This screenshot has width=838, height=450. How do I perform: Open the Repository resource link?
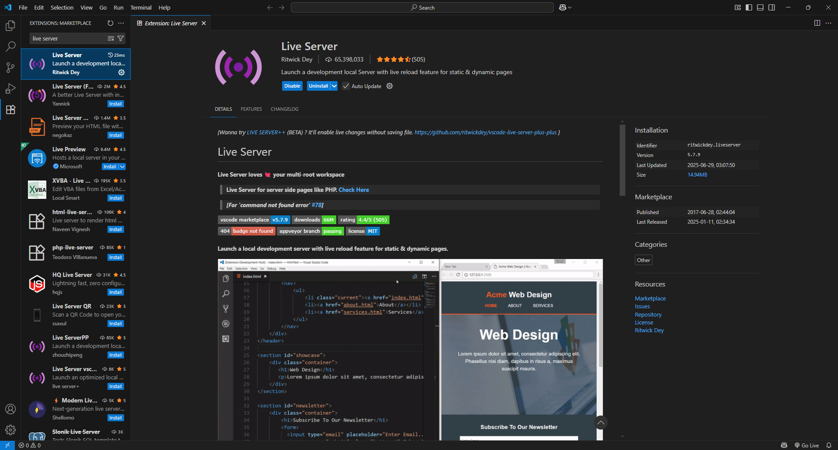[x=648, y=314]
